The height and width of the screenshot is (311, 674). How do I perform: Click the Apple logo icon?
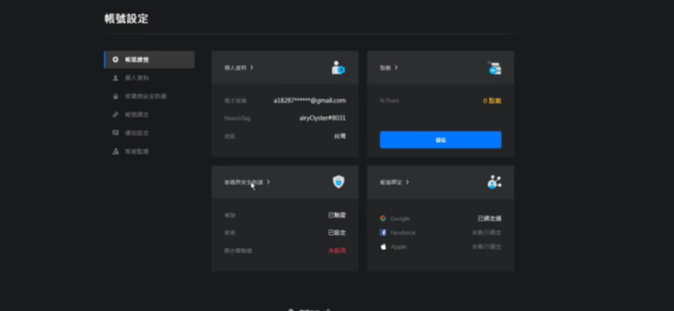point(383,246)
